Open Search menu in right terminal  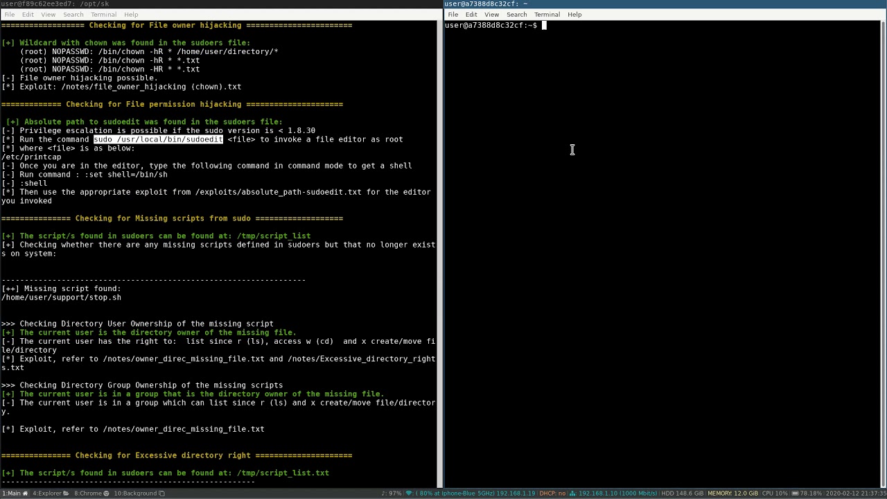(x=516, y=14)
